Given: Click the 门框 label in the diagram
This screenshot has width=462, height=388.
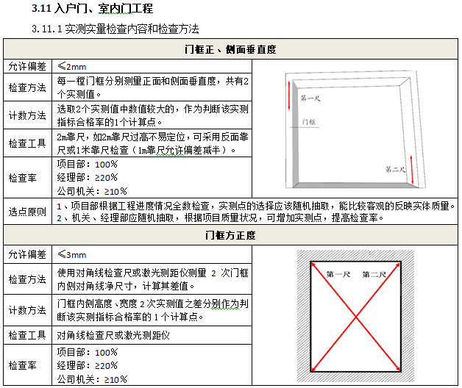Looking at the screenshot, I should pyautogui.click(x=308, y=121).
